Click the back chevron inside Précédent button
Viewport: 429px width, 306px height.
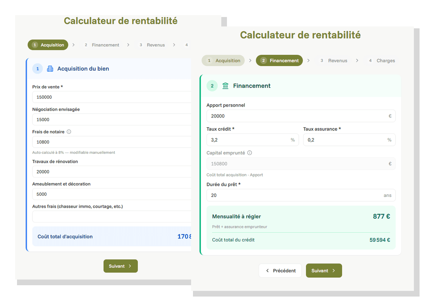pyautogui.click(x=268, y=270)
